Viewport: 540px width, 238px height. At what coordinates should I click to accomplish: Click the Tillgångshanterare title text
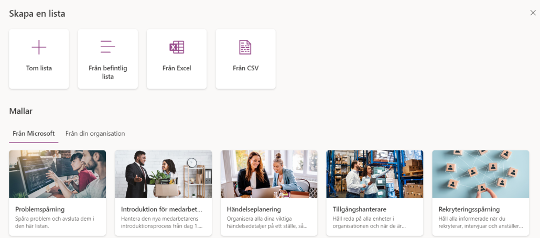pyautogui.click(x=360, y=209)
